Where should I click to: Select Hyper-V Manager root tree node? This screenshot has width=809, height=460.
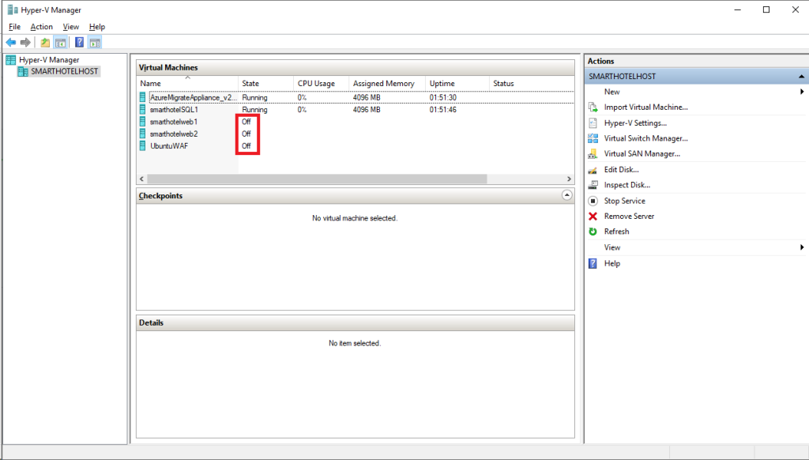(x=49, y=60)
